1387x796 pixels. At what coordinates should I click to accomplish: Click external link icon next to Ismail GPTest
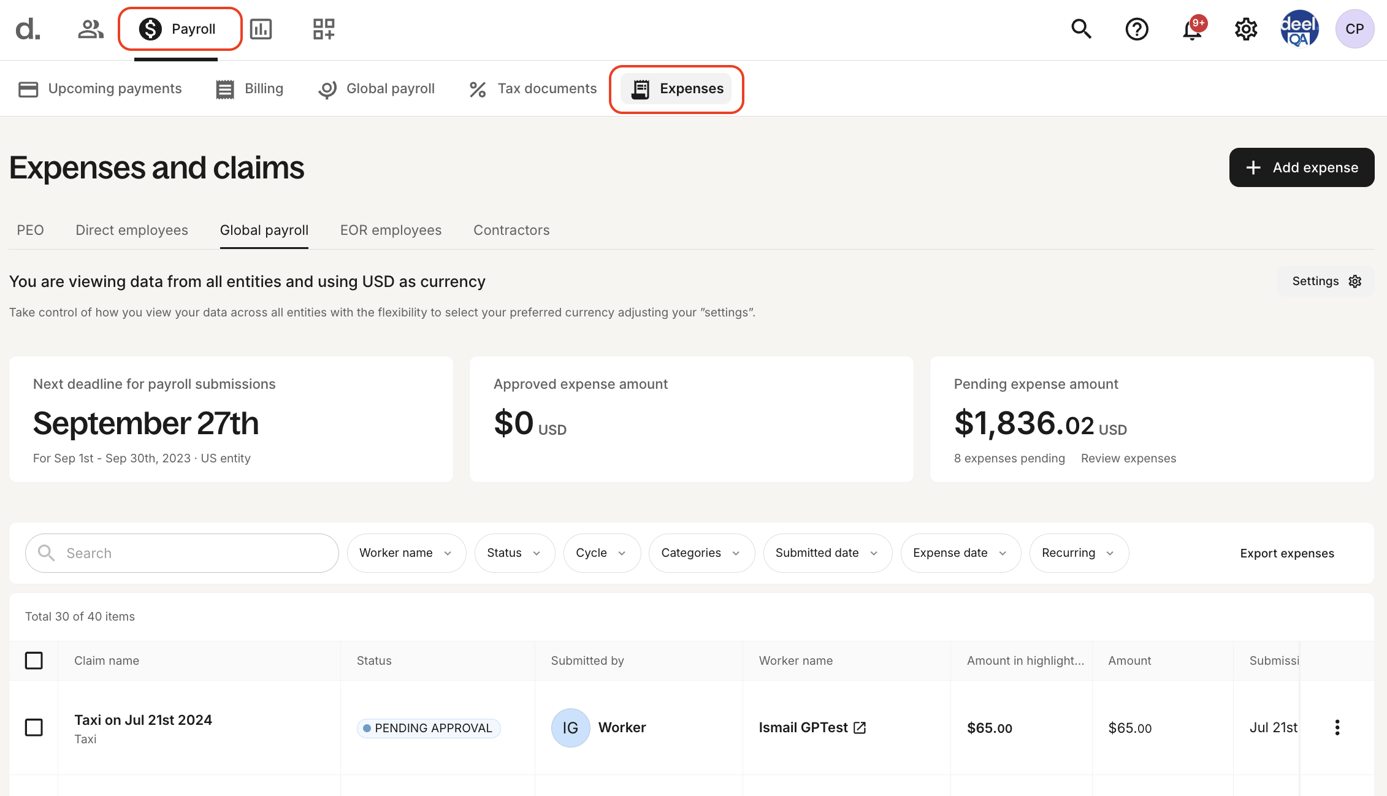click(860, 728)
